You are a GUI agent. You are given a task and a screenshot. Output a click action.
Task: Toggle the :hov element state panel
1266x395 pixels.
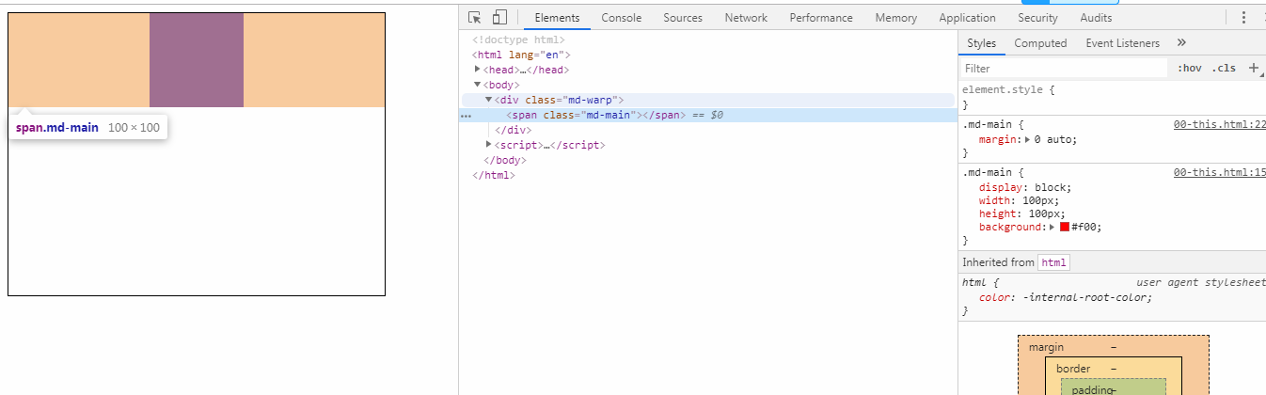click(1190, 69)
